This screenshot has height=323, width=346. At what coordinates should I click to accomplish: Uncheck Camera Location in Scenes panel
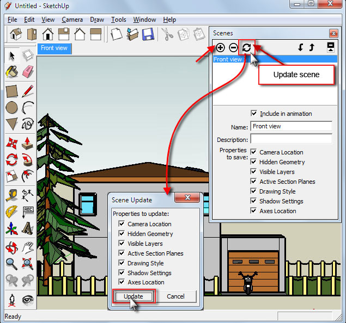point(253,152)
